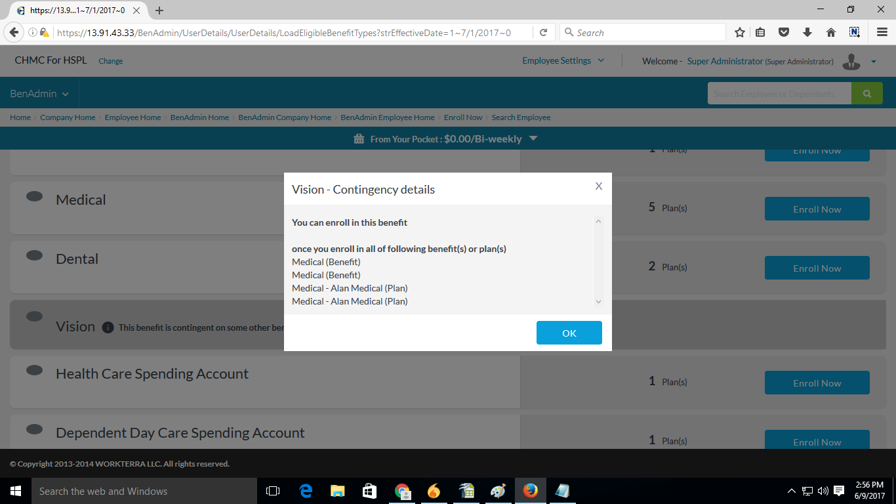The height and width of the screenshot is (504, 896).
Task: Click BenAdmin Company Home breadcrumb
Action: (x=285, y=117)
